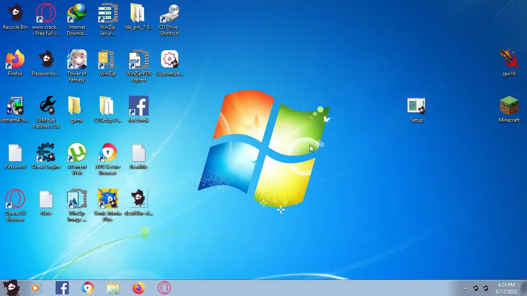
Task: Click Show desktop strip at taskbar end
Action: click(x=524, y=288)
